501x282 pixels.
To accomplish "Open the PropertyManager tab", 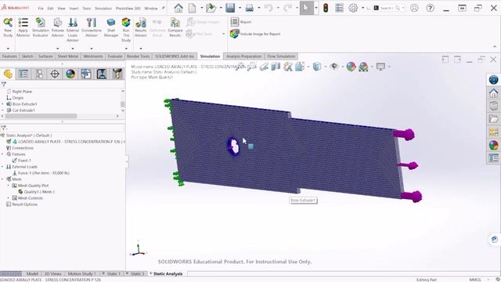I will click(23, 74).
